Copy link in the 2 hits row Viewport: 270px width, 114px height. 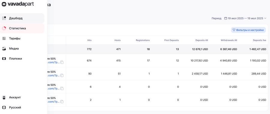62,102
